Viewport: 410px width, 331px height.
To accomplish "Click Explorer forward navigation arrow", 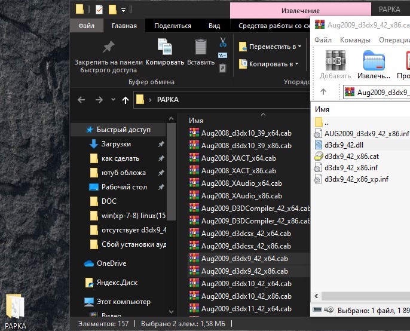I will point(99,100).
